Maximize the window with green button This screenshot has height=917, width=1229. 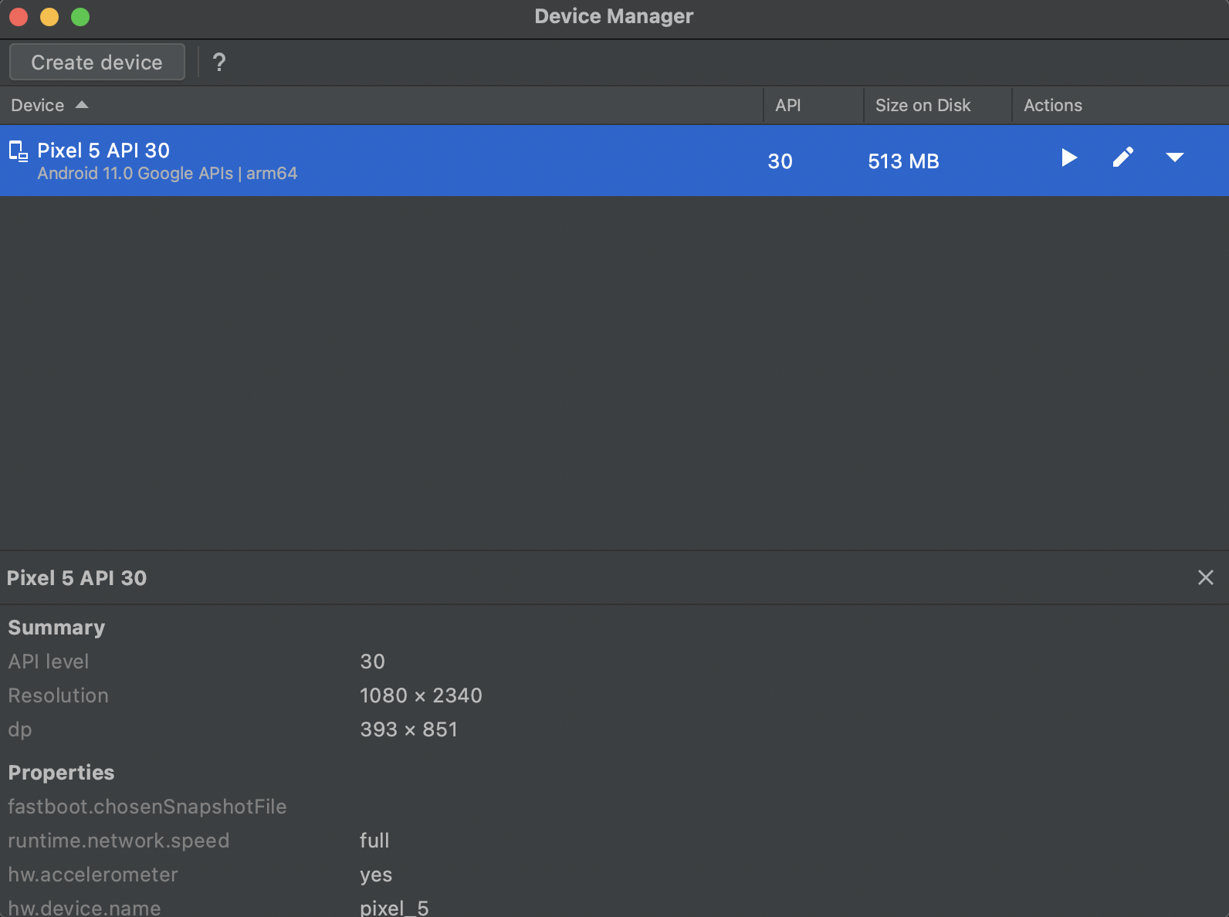tap(80, 17)
